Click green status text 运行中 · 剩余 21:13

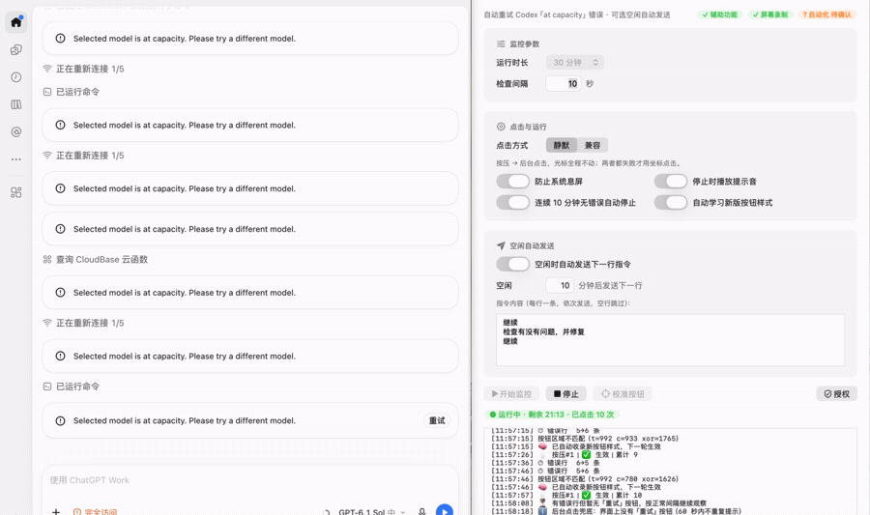coord(552,415)
